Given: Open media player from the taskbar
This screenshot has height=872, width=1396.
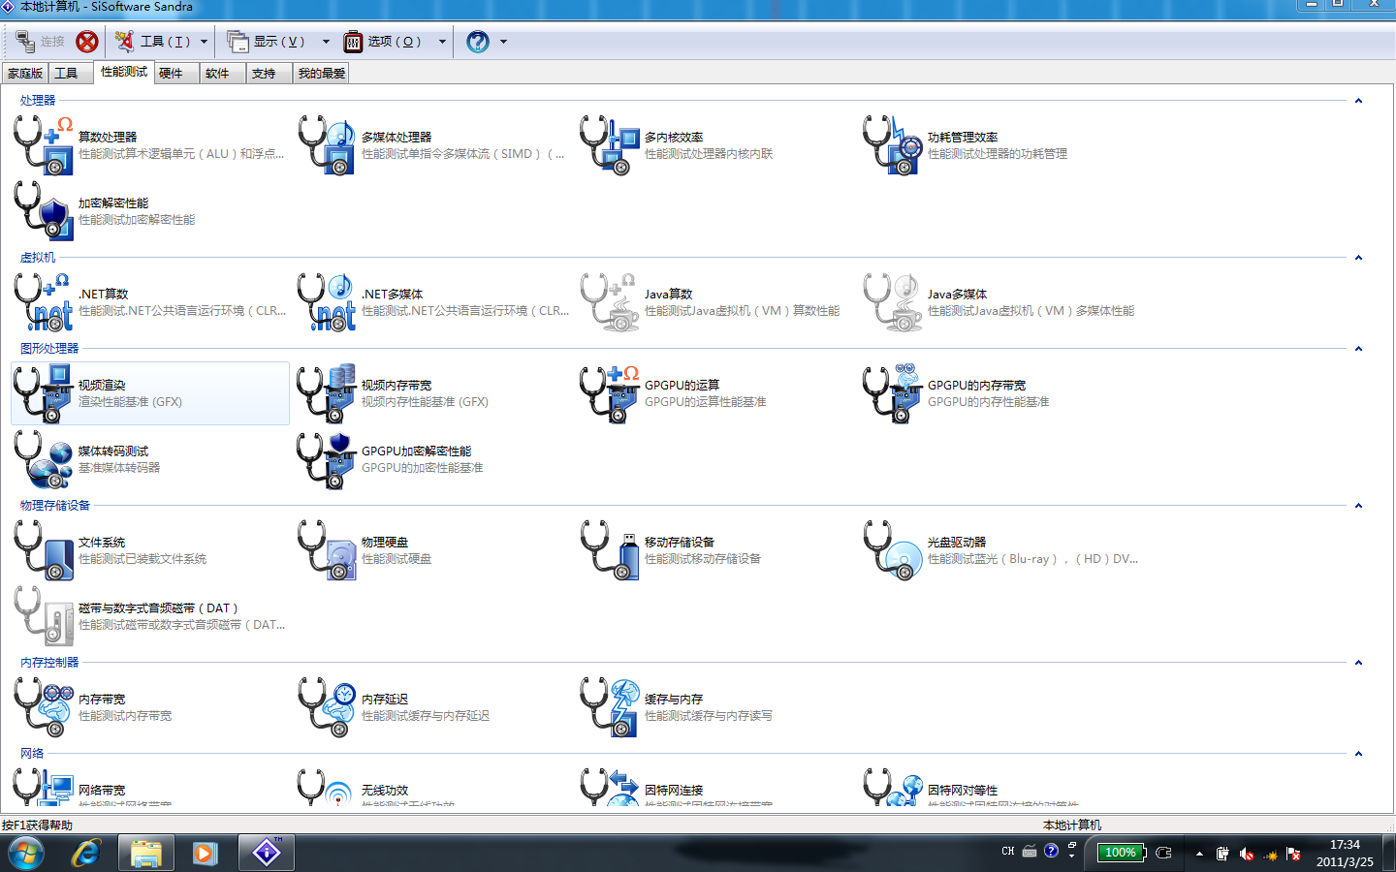Looking at the screenshot, I should [x=206, y=853].
